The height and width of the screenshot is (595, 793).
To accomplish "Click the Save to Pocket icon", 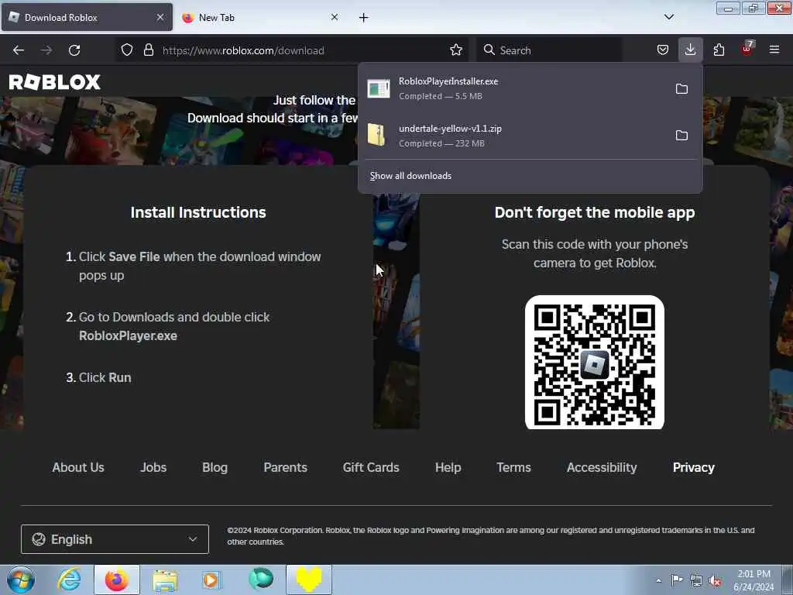I will 663,50.
